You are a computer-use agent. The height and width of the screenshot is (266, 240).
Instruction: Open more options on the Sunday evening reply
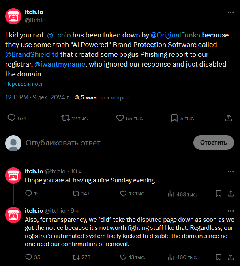(231, 172)
